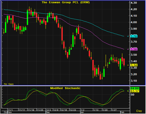Click the green 64.86 stochastic value label
This screenshot has width=146, height=114.
pyautogui.click(x=135, y=88)
